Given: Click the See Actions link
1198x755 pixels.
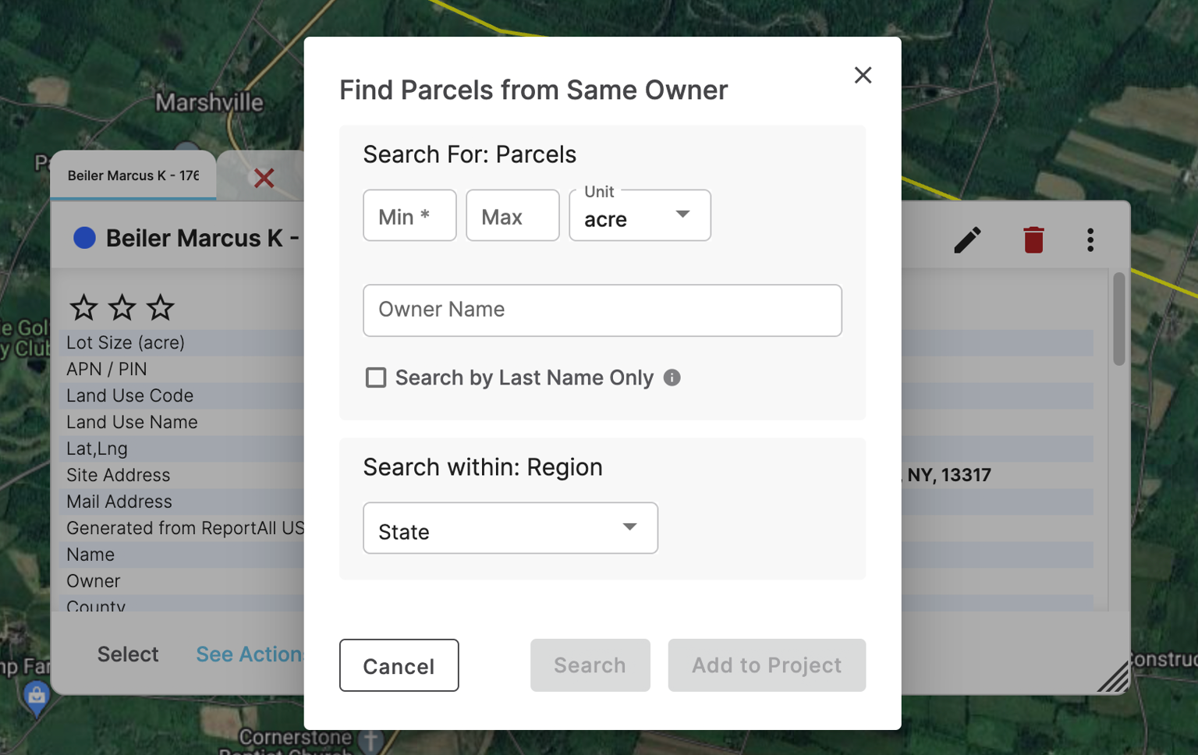Looking at the screenshot, I should 250,654.
